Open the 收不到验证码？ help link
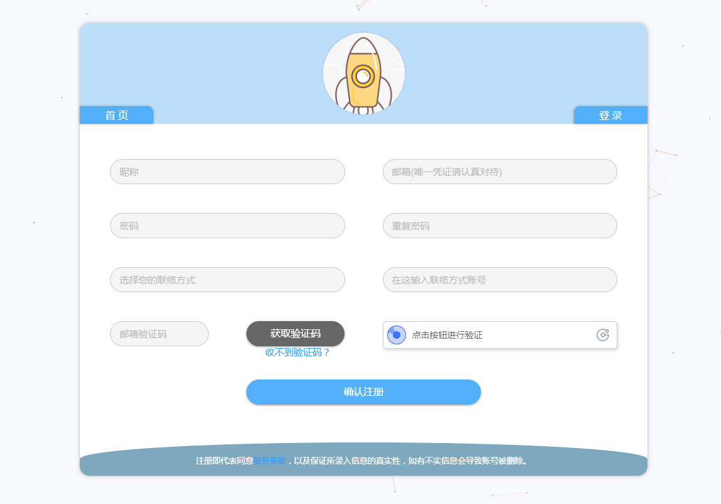 coord(297,353)
